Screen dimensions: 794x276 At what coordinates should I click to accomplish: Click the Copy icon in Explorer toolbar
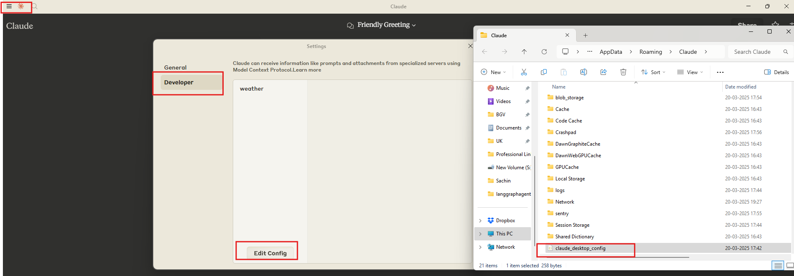pos(543,72)
